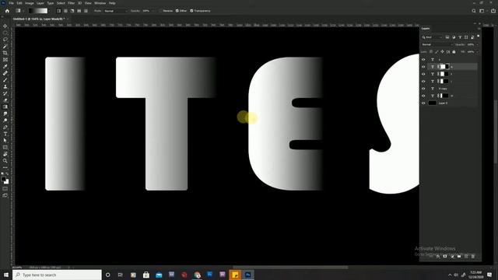Select the Path Selection tool

5,141
